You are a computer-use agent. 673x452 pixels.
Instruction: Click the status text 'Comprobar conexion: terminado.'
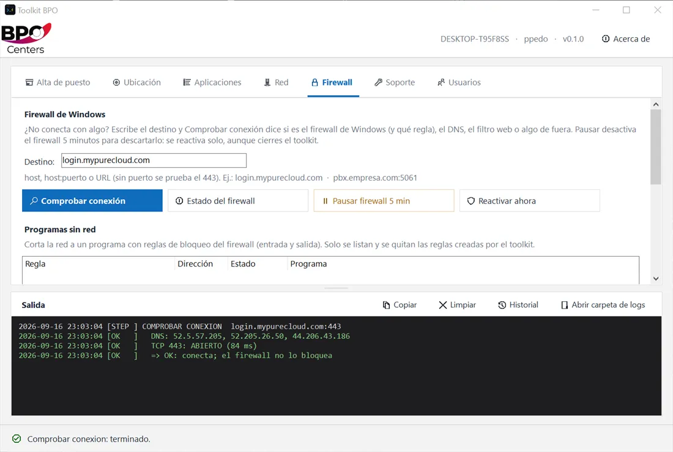point(89,439)
